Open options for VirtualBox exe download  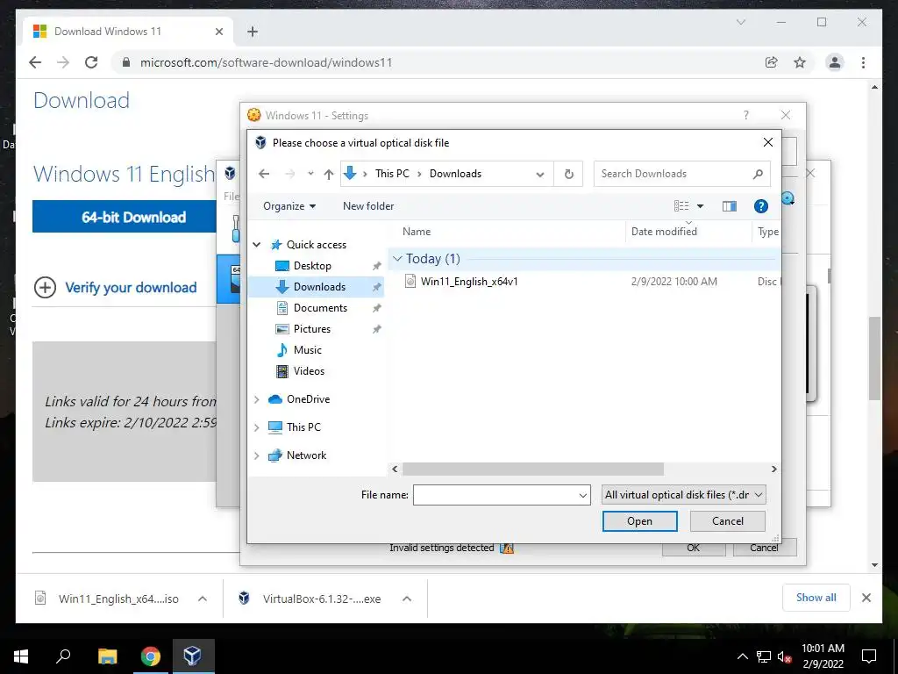407,599
